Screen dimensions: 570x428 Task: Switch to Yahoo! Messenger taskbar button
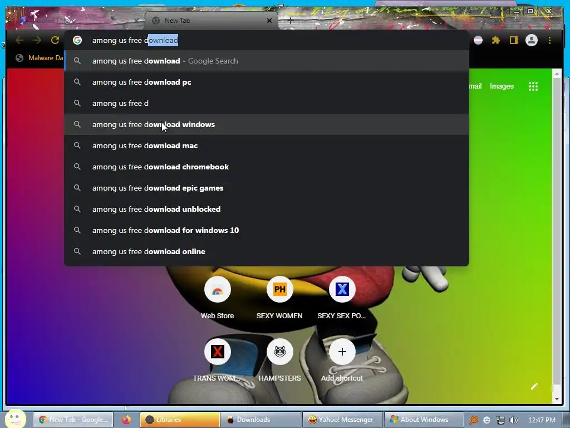tap(342, 420)
